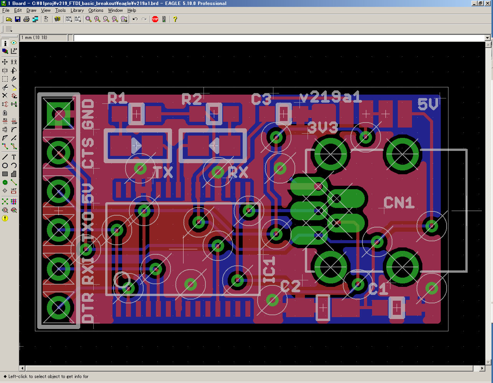Click the Delete tool

[x=5, y=96]
